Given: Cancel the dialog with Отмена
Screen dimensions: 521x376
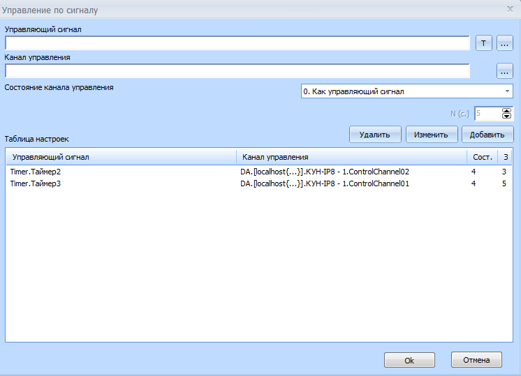Looking at the screenshot, I should coord(476,360).
